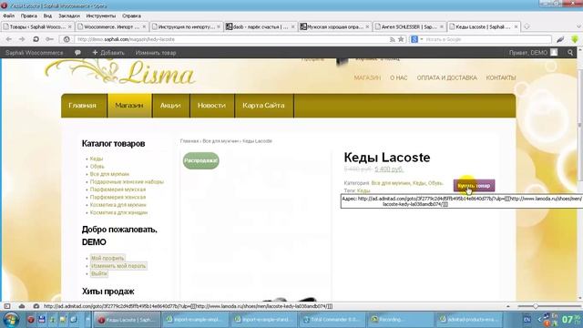Open the КОНТАКТЫ top link

point(501,77)
